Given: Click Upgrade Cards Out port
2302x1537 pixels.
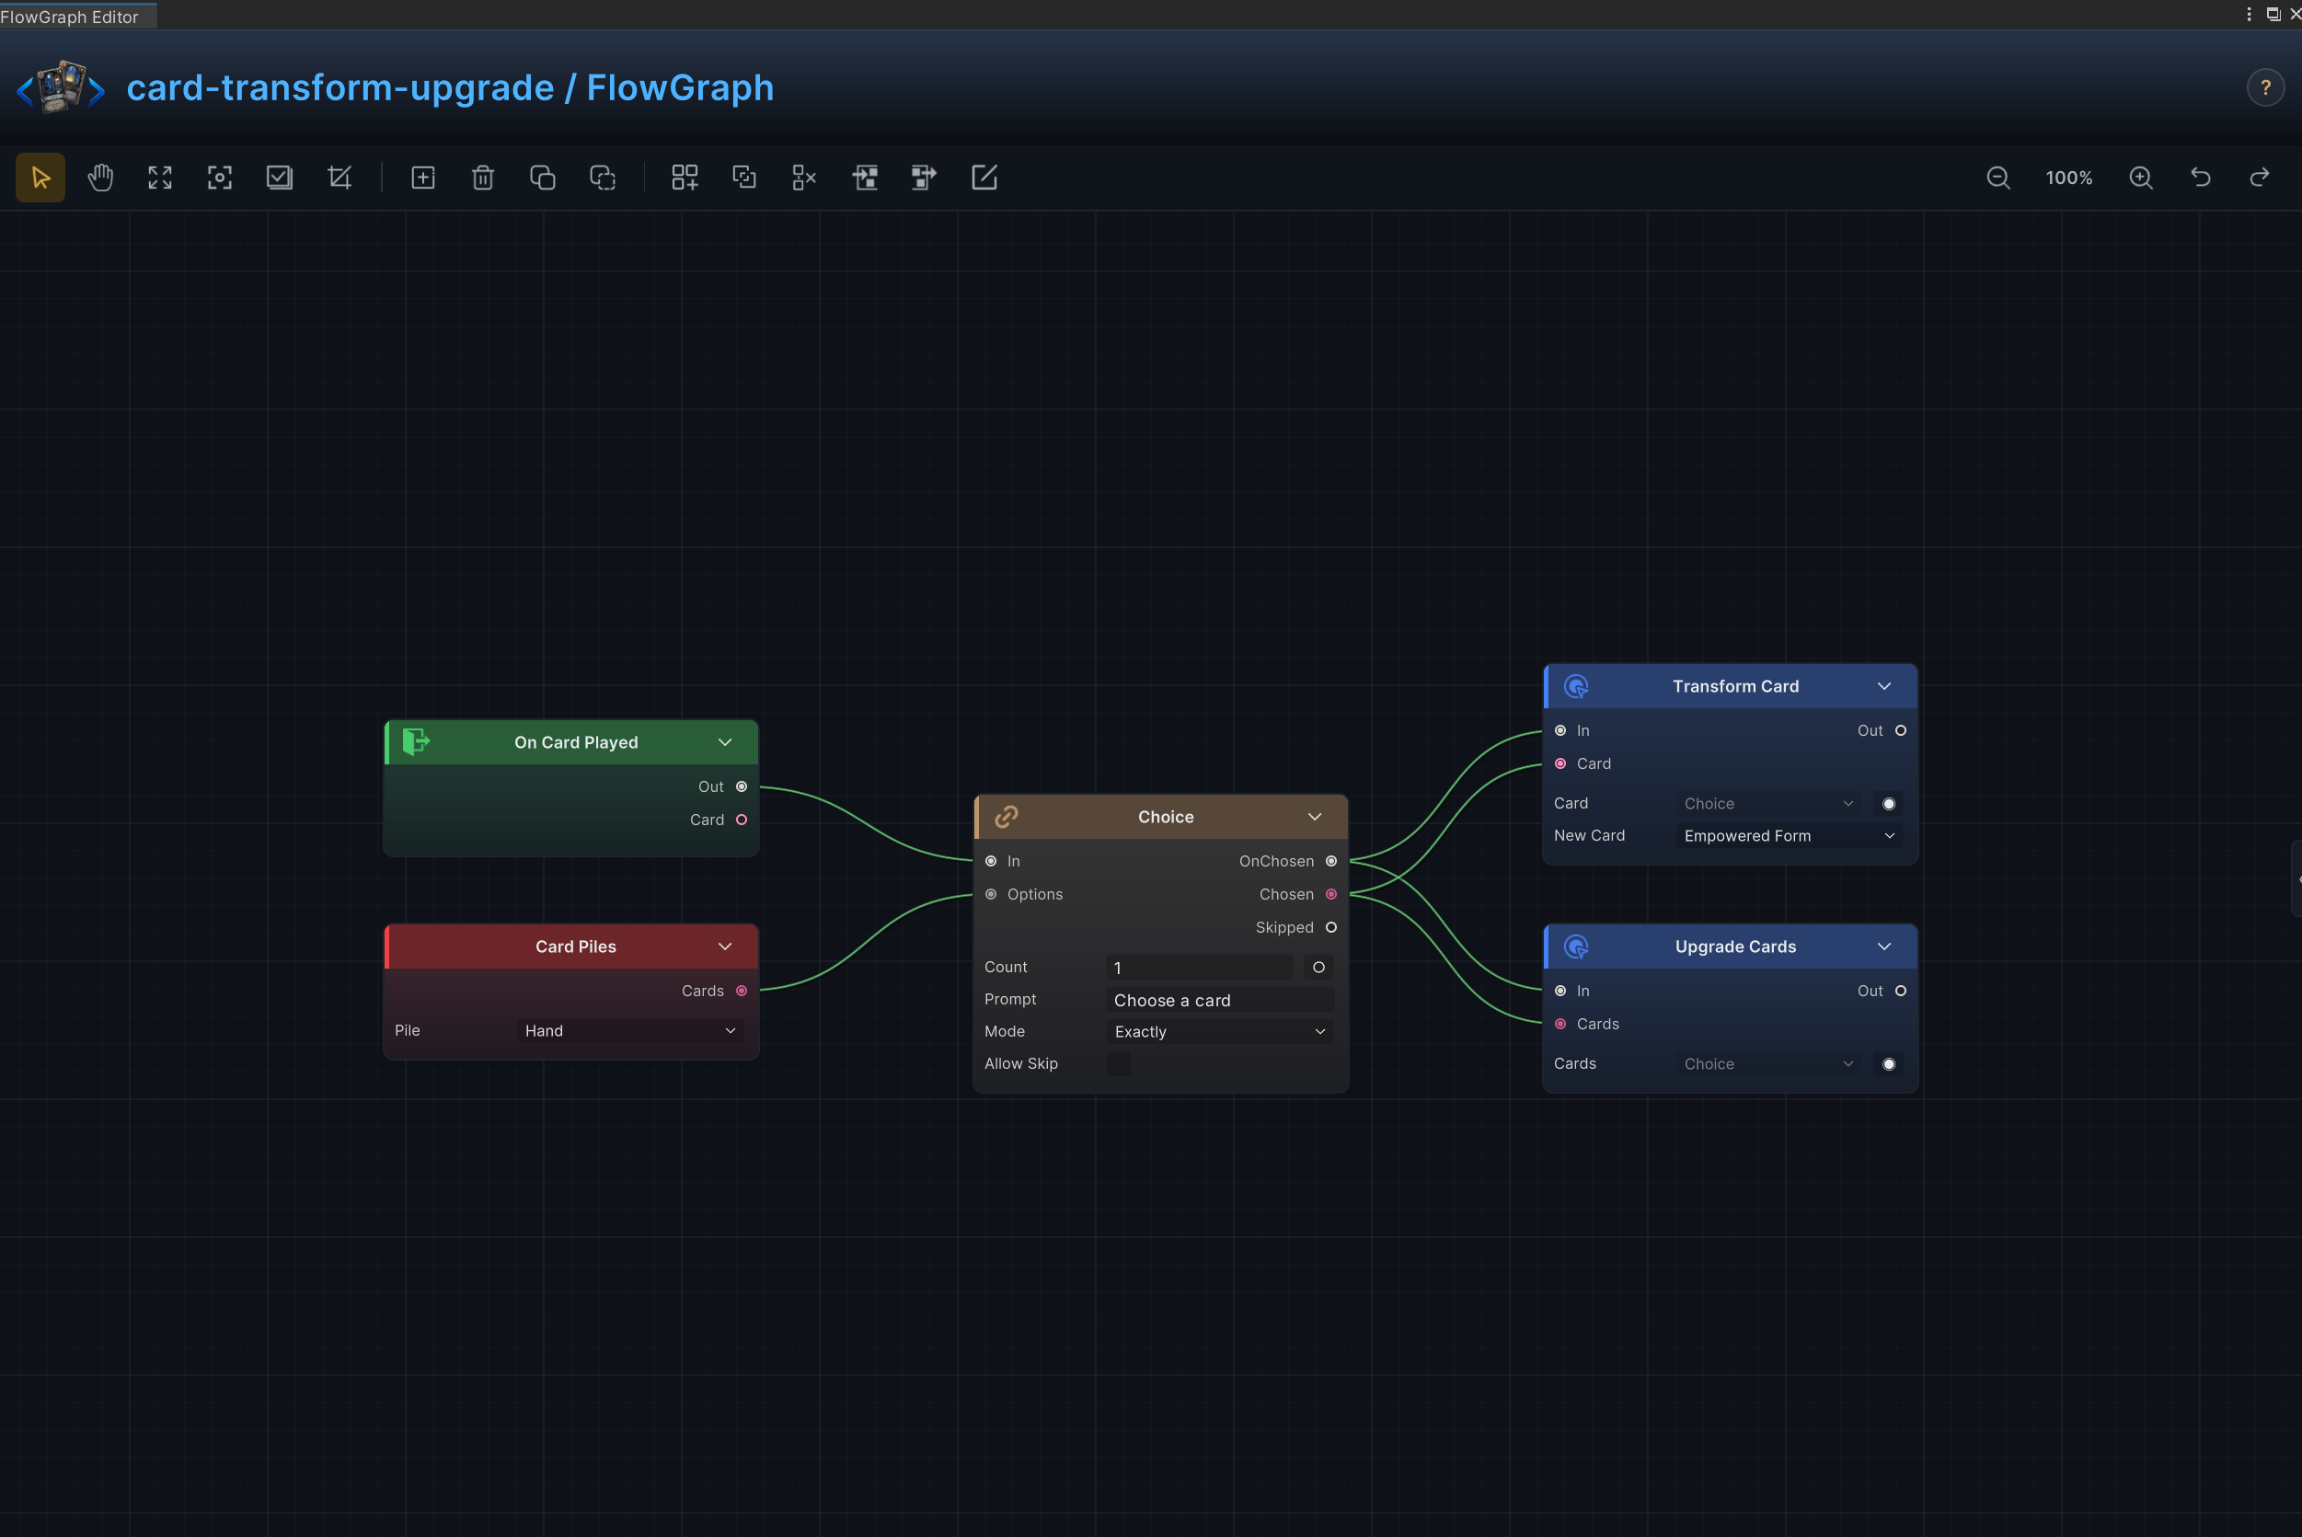Looking at the screenshot, I should point(1900,991).
